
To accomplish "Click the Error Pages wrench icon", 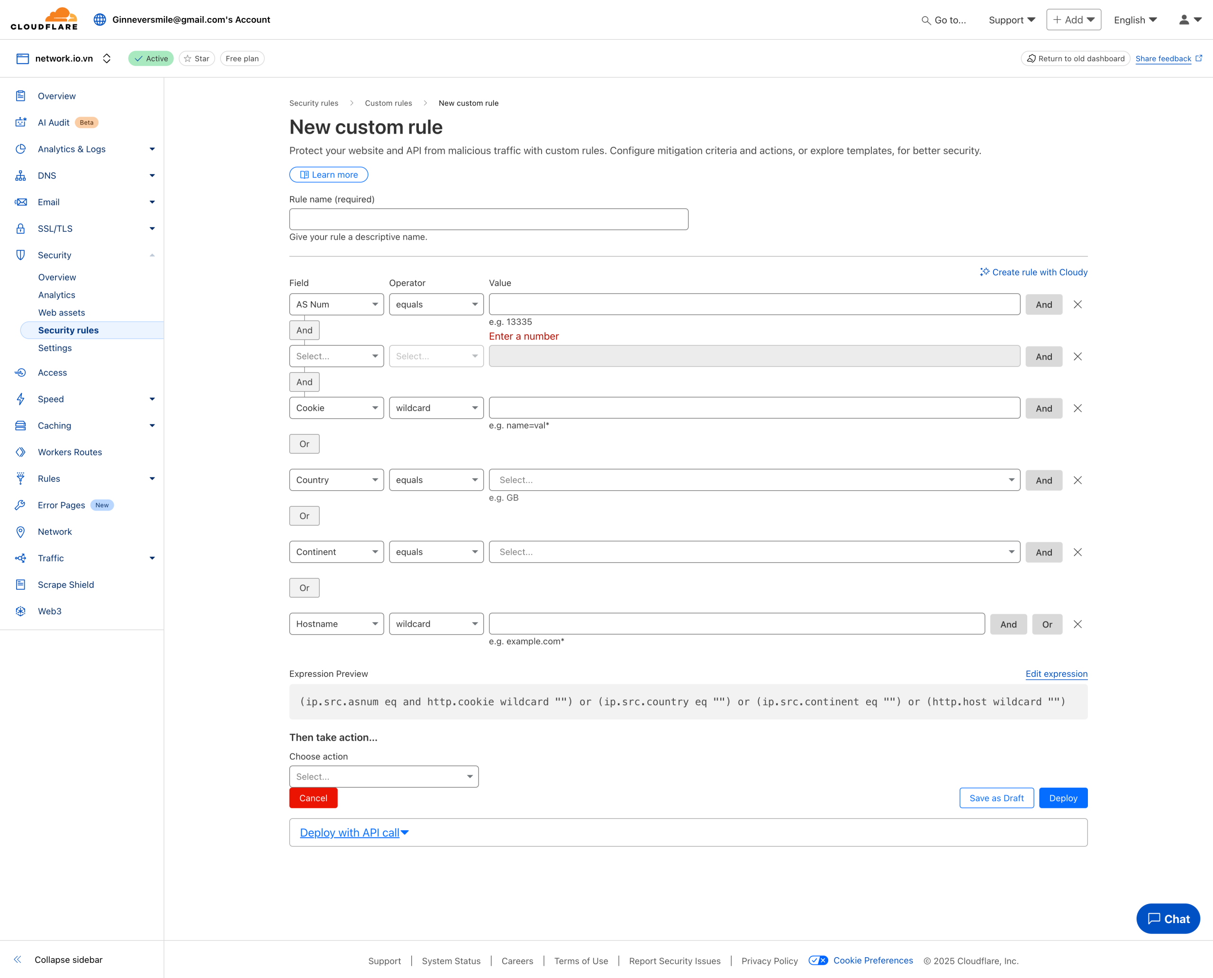I will (x=21, y=505).
